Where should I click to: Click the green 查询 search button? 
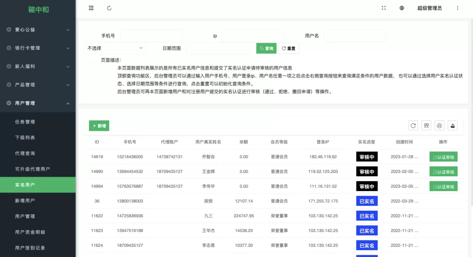click(x=267, y=48)
